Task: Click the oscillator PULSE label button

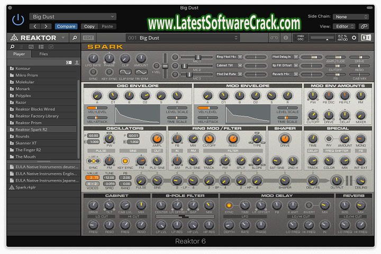Action: click(x=101, y=151)
